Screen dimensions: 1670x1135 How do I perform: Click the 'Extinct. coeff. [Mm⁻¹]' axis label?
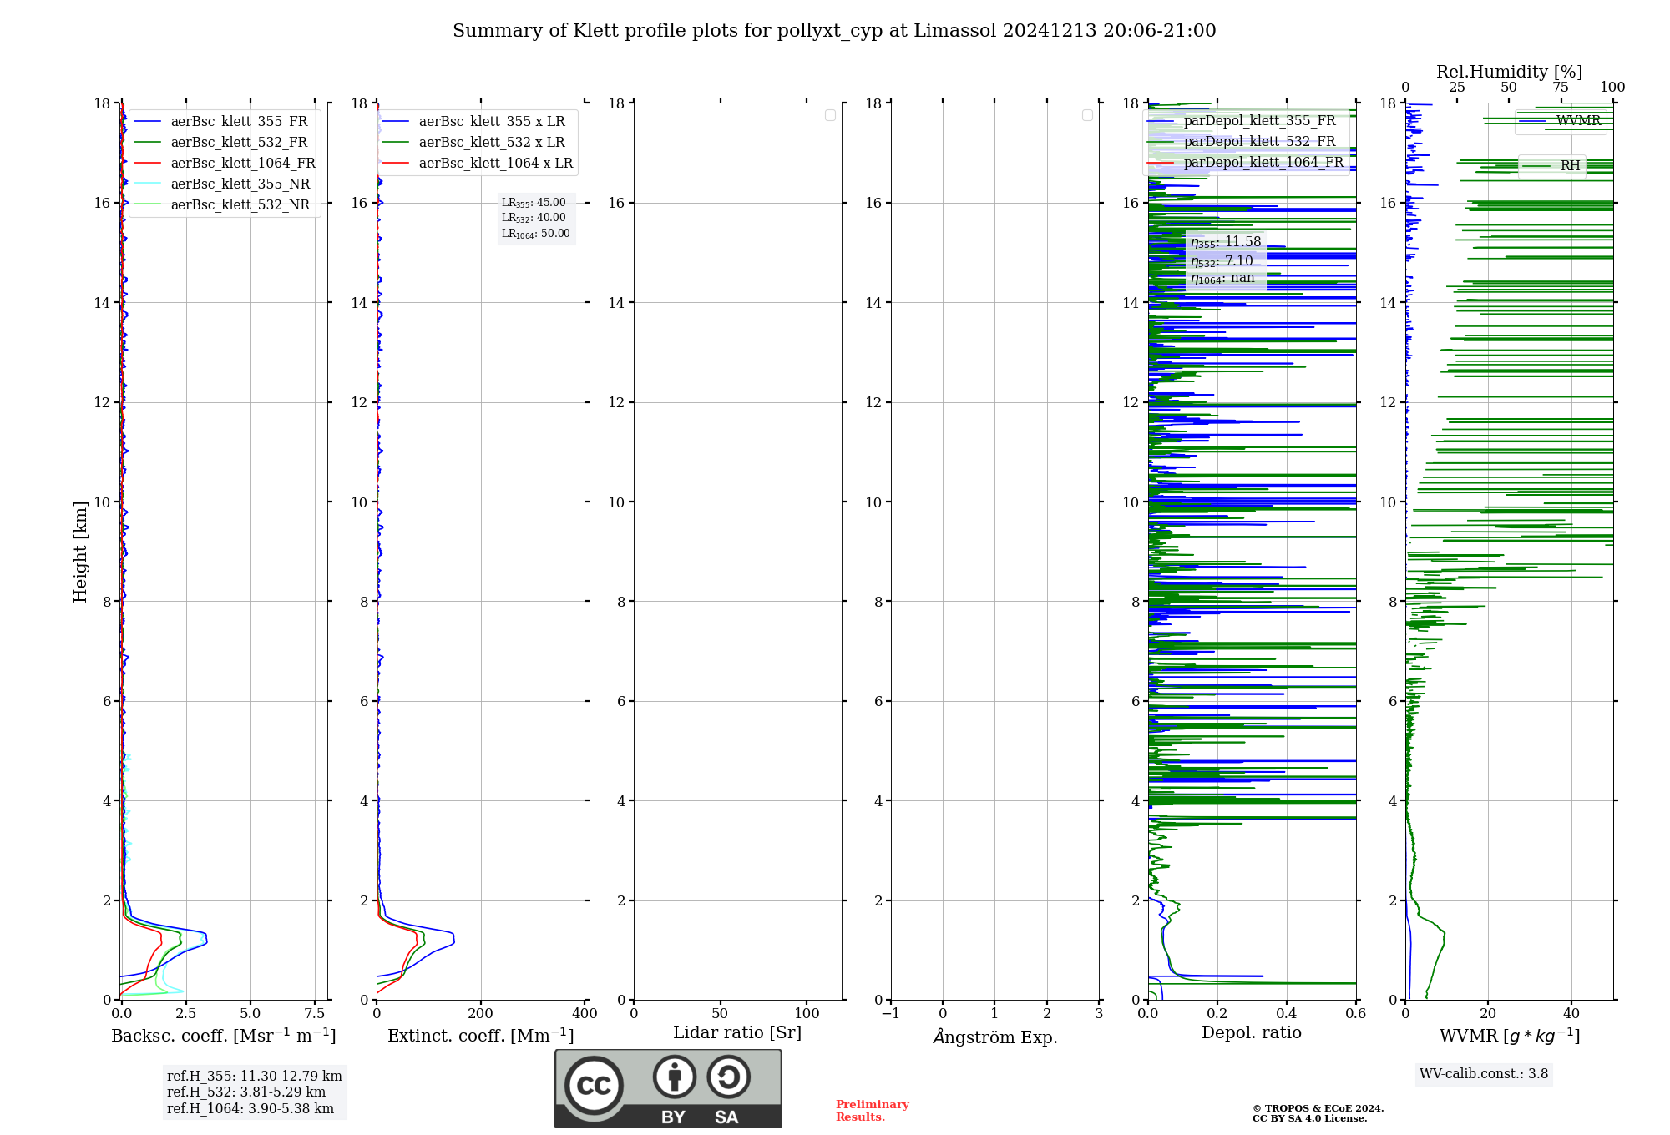coord(481,1036)
